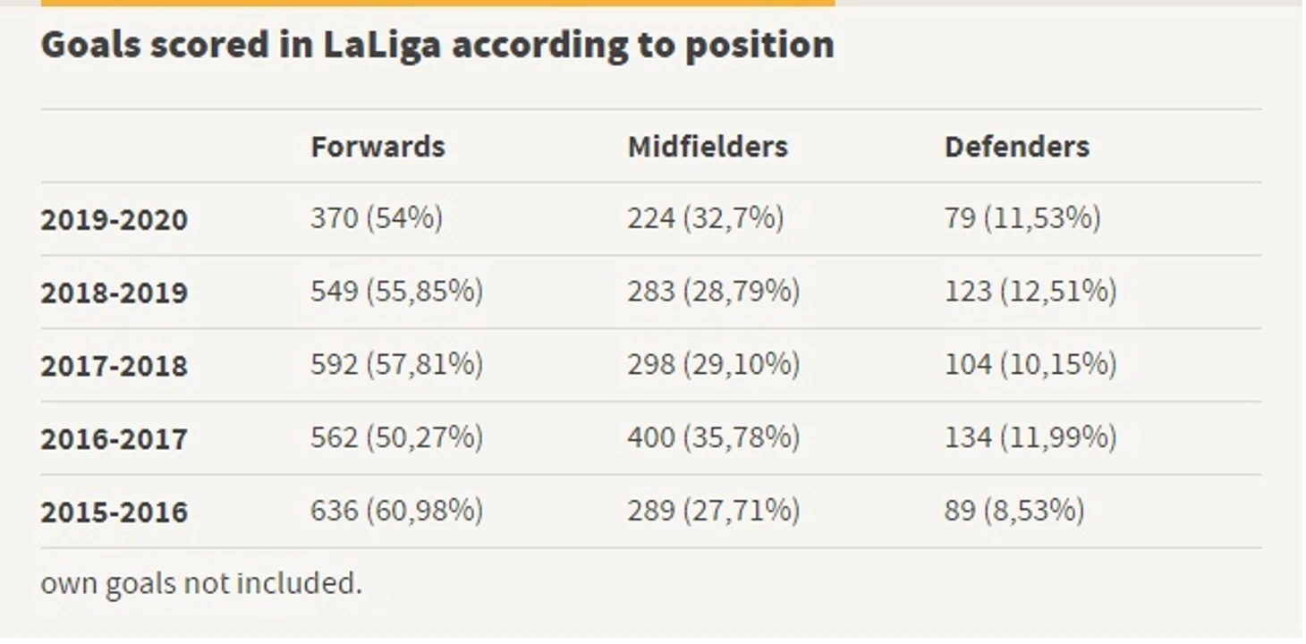Select the 2015-2016 season row label

pyautogui.click(x=114, y=513)
